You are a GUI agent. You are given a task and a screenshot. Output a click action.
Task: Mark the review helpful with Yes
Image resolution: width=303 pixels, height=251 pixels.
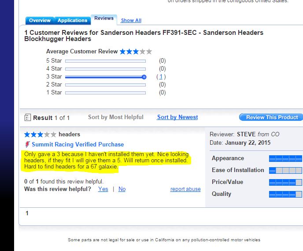point(103,189)
